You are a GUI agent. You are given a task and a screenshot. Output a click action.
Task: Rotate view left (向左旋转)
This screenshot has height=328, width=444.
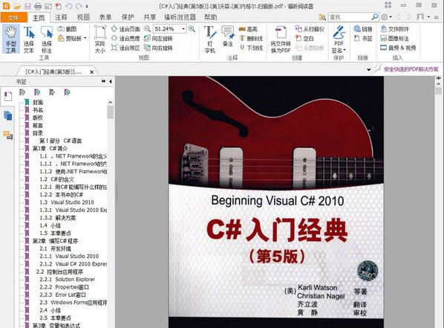click(x=158, y=39)
